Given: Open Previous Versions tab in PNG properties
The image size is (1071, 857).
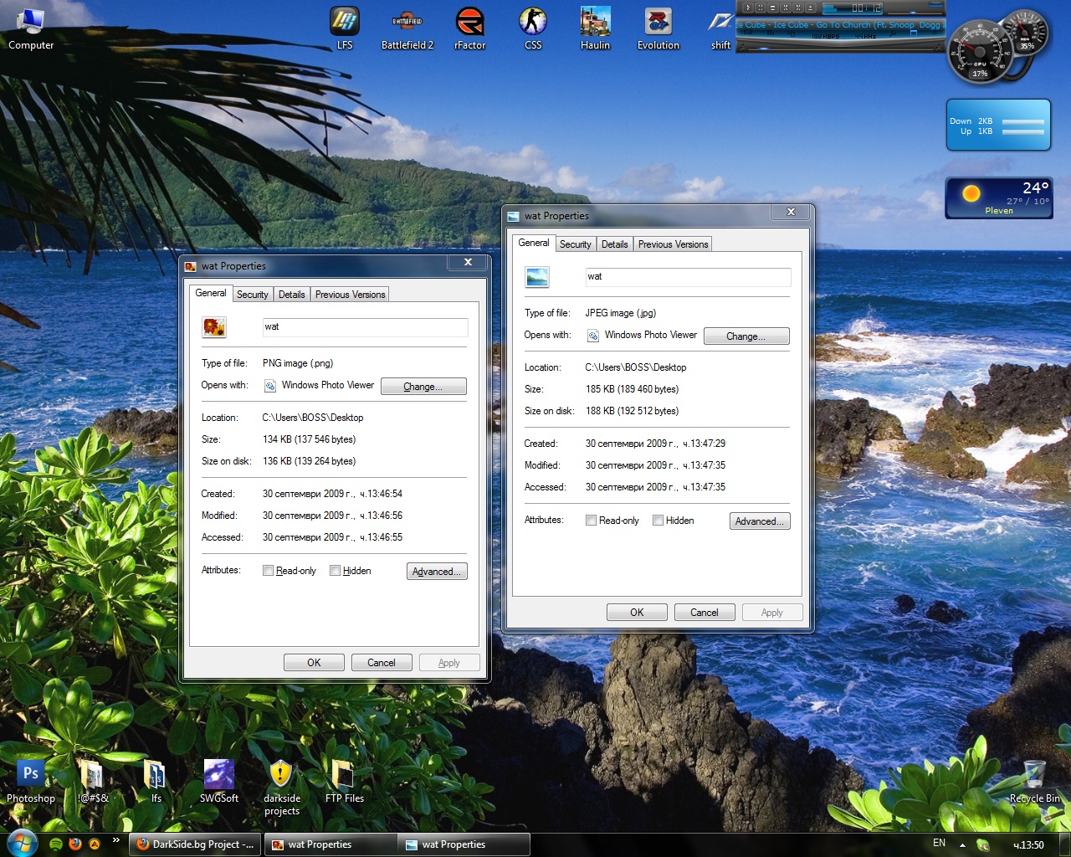Looking at the screenshot, I should (350, 295).
